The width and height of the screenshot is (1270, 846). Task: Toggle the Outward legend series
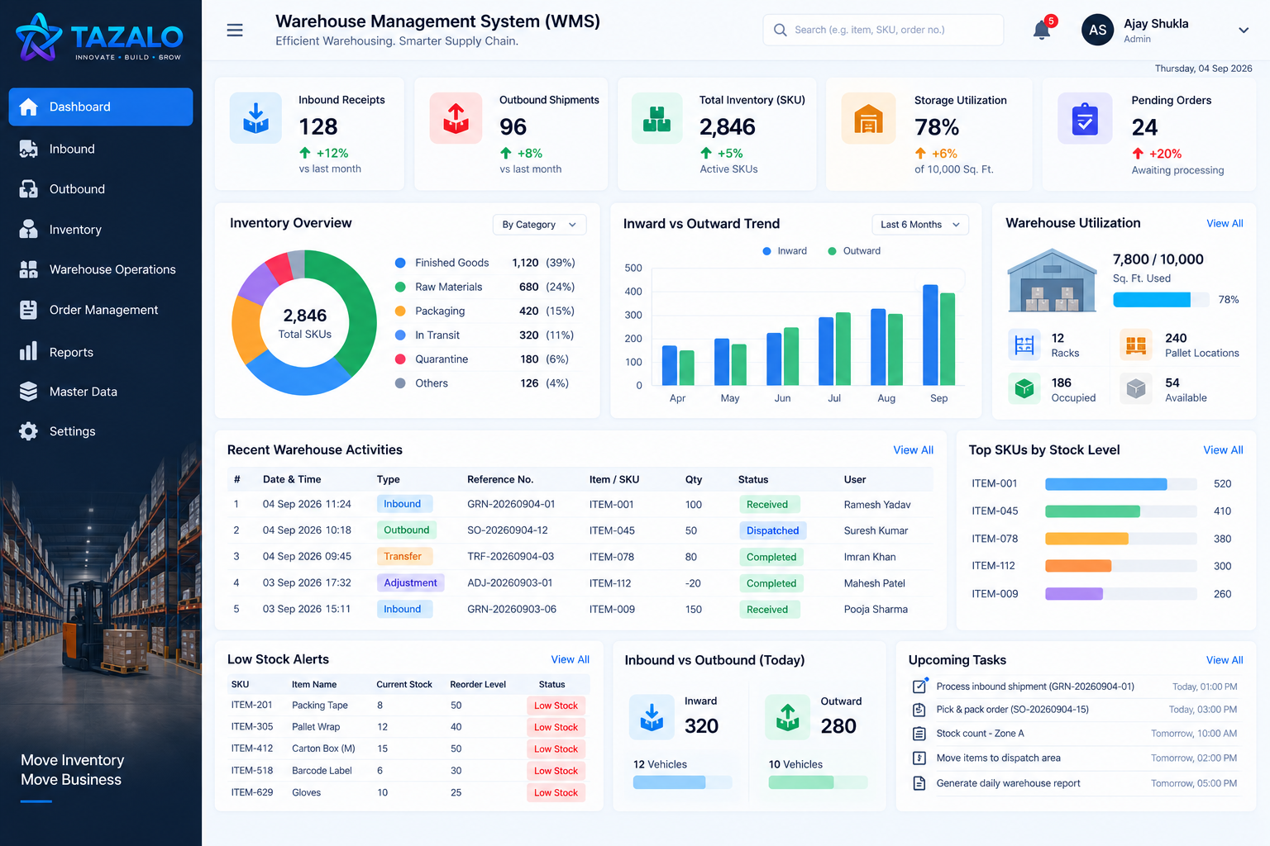coord(853,251)
